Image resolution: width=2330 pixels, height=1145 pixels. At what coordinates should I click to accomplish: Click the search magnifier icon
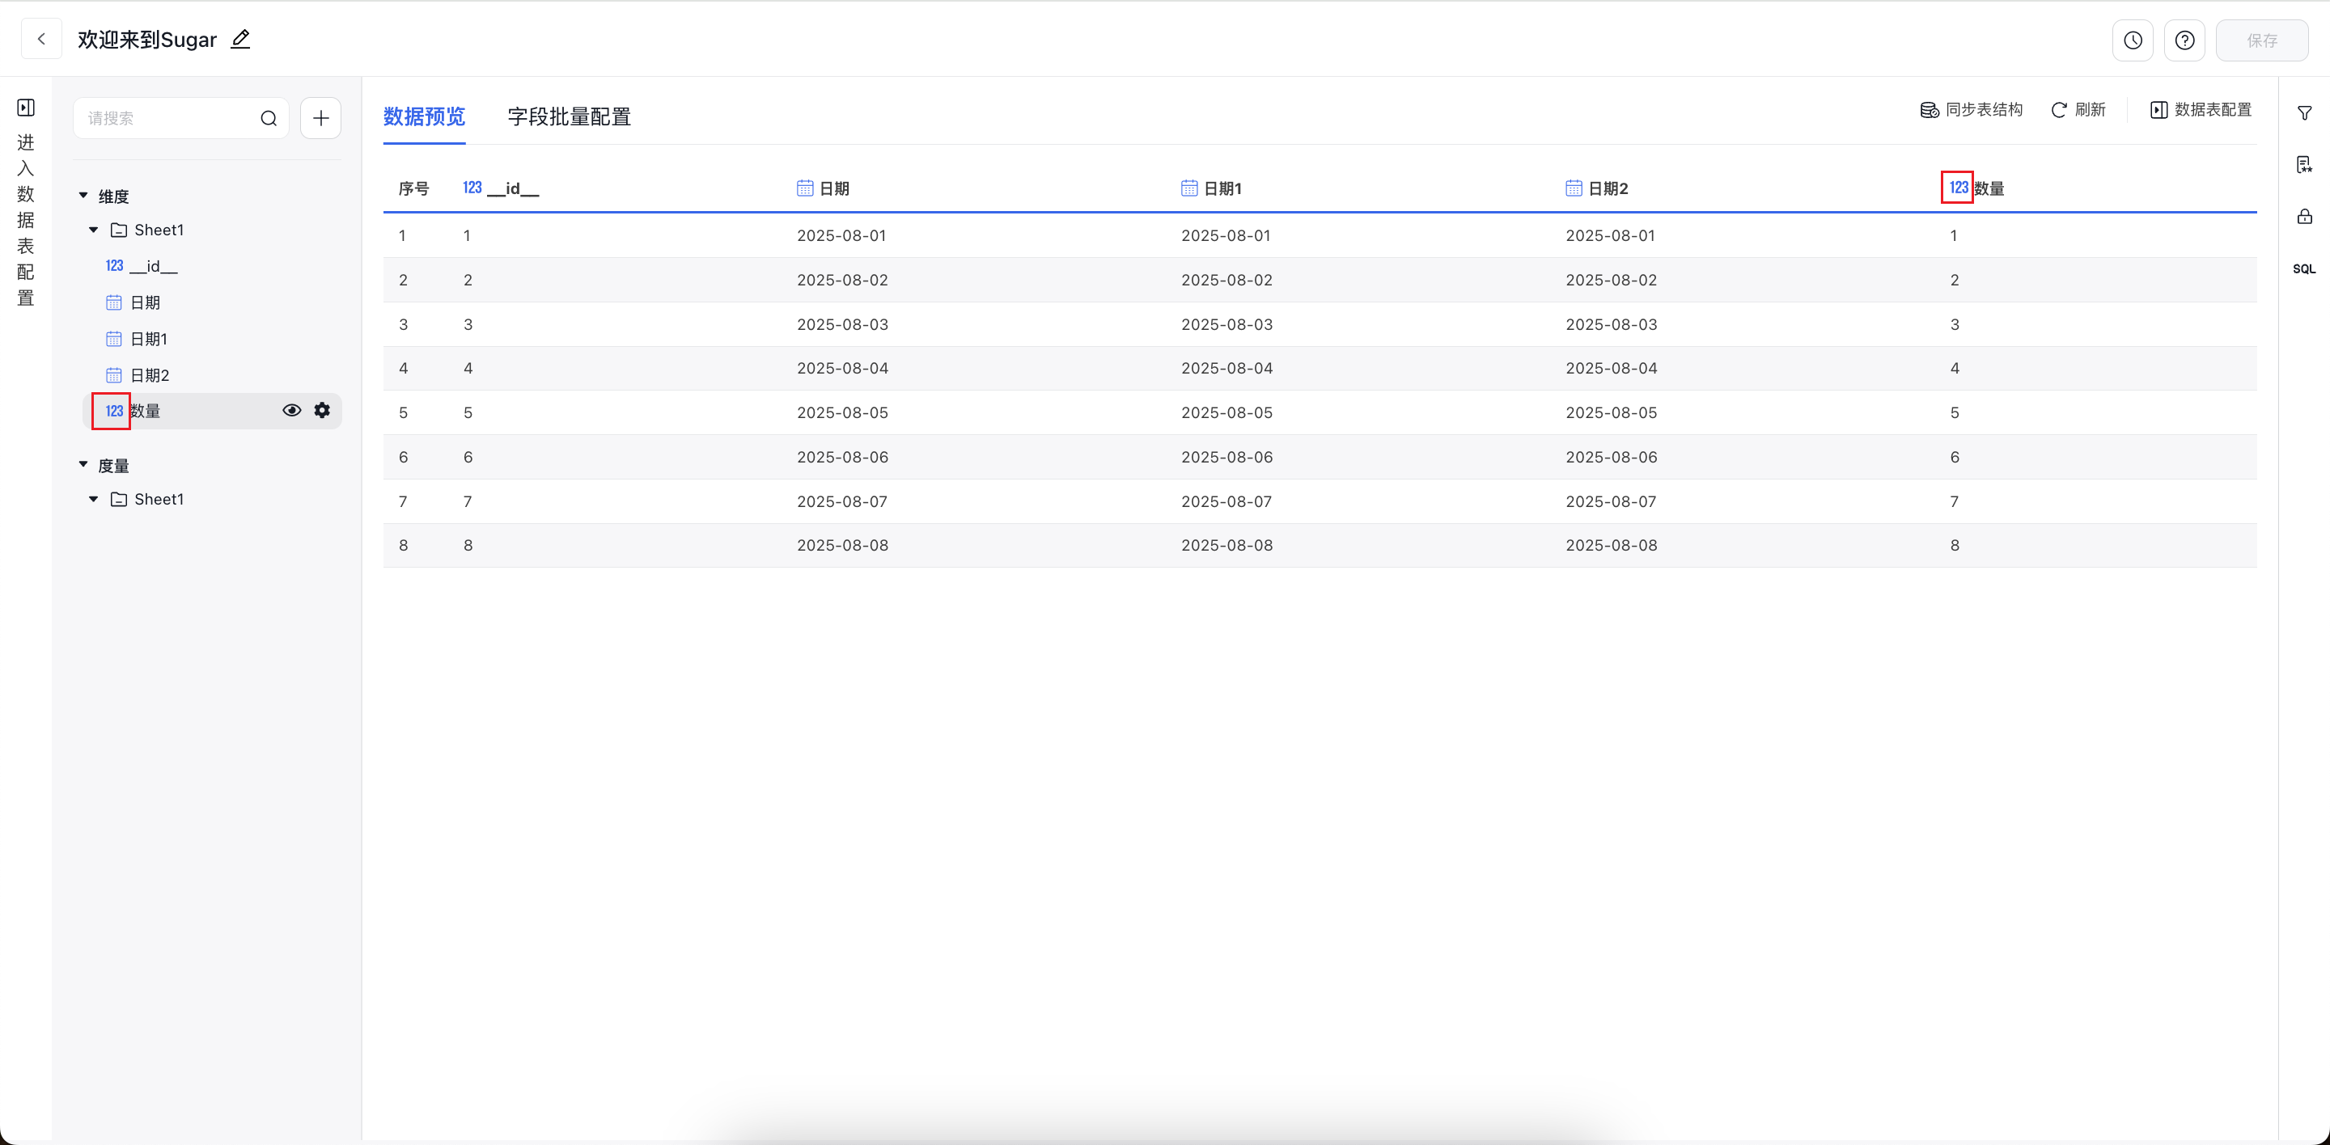click(269, 118)
